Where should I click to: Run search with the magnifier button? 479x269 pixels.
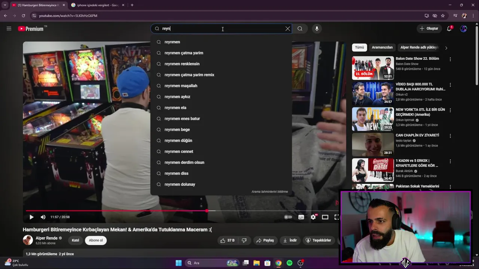click(300, 28)
